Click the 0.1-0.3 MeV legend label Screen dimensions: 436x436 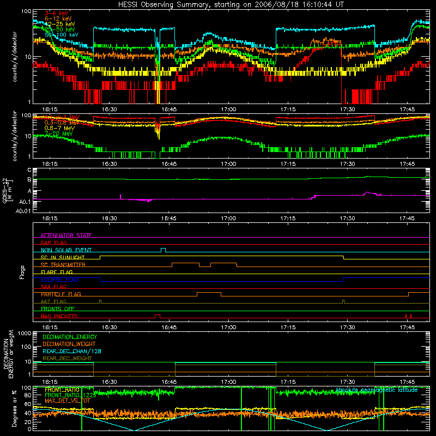pyautogui.click(x=62, y=117)
